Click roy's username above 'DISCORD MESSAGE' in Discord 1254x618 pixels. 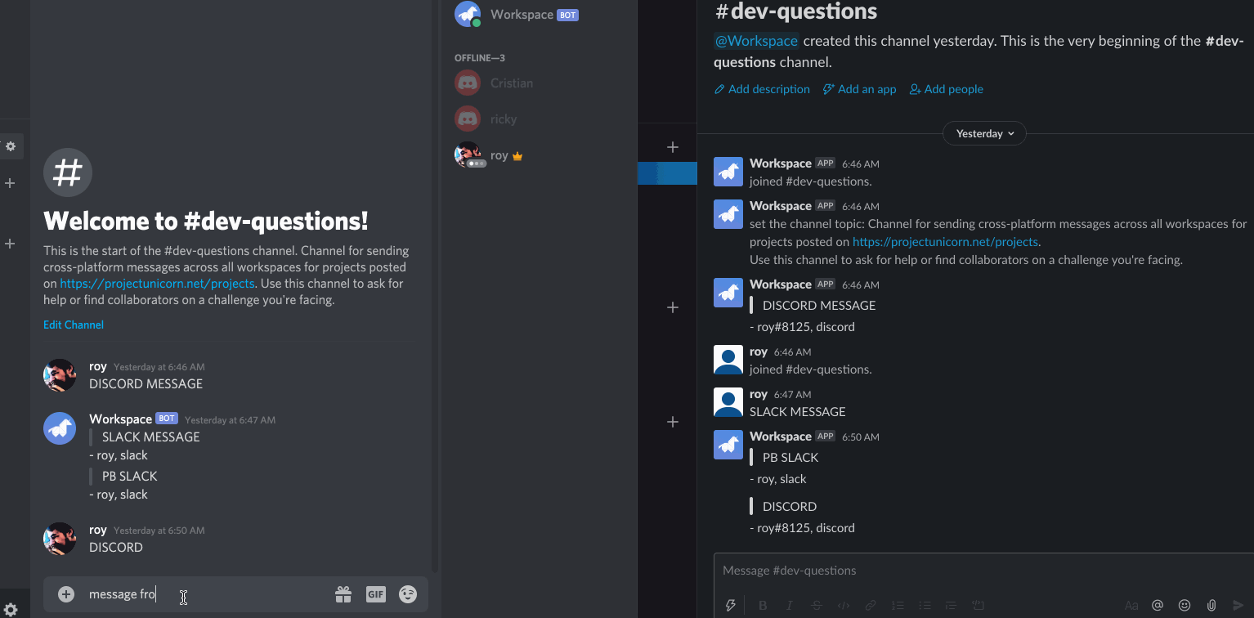click(x=98, y=367)
